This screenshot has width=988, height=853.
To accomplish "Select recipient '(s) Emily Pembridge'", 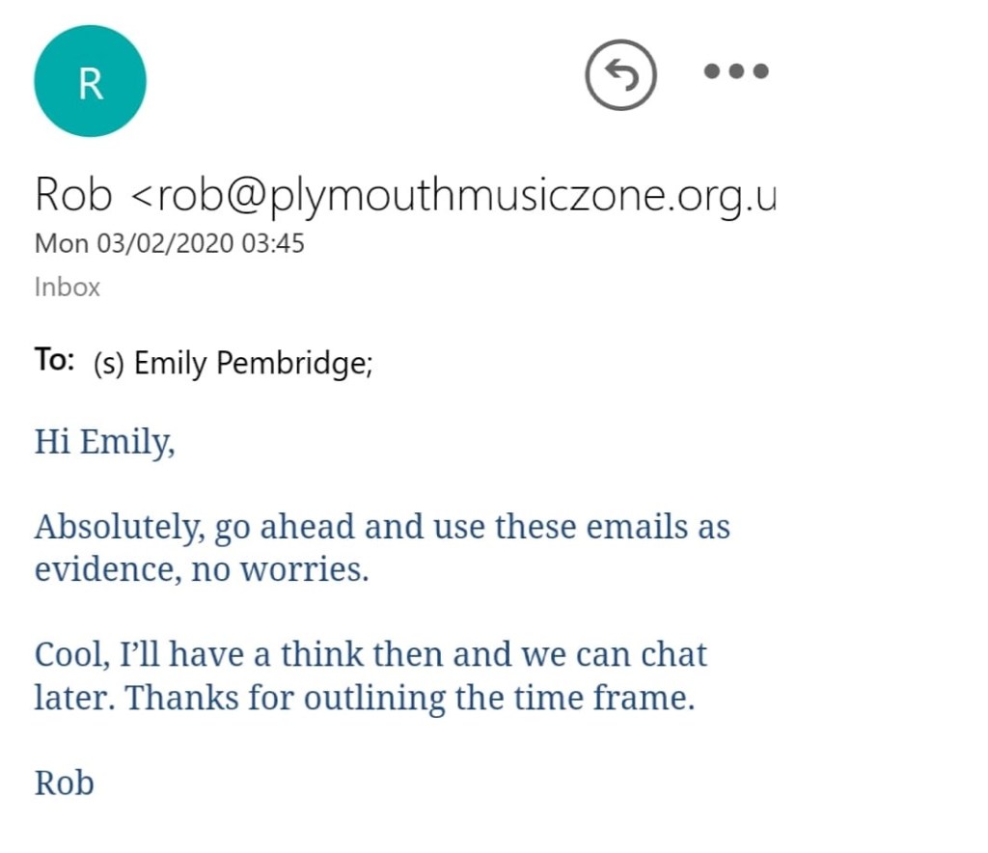I will 232,363.
